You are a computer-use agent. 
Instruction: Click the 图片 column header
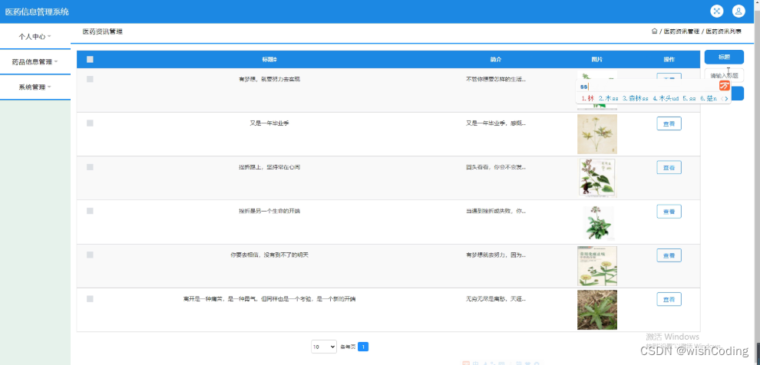click(x=596, y=60)
